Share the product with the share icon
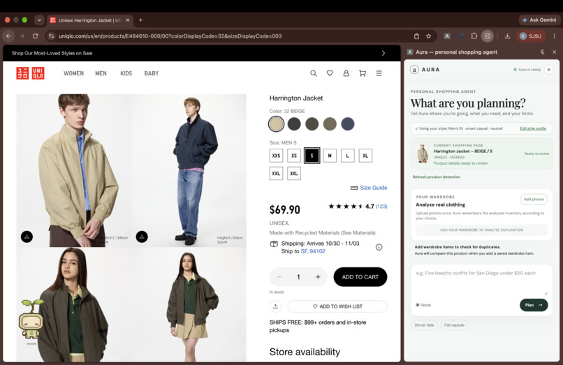Screen dimensions: 563x365 tap(275, 306)
